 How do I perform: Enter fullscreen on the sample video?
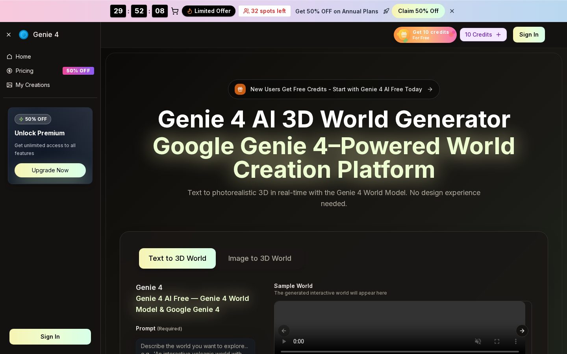tap(497, 341)
